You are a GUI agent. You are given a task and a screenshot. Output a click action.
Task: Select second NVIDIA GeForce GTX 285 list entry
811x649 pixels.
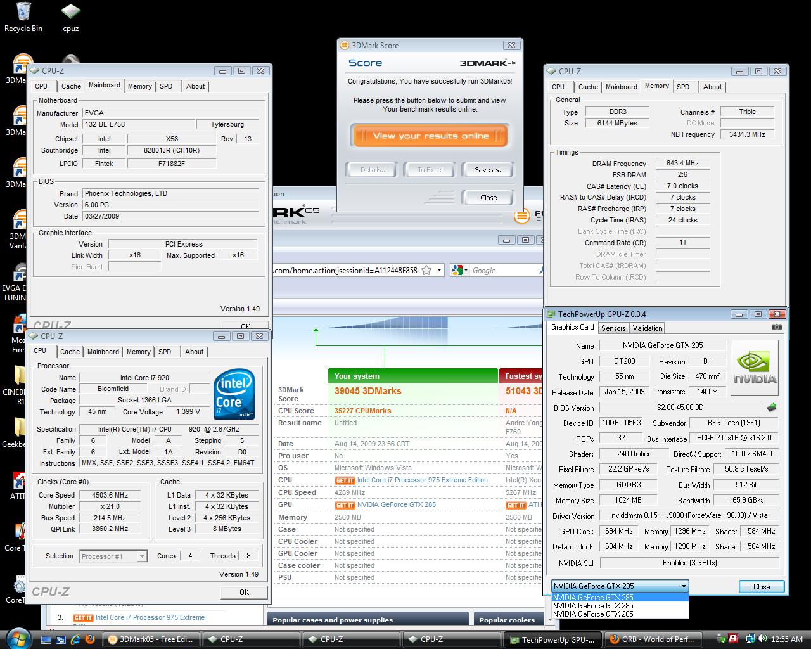pos(620,605)
